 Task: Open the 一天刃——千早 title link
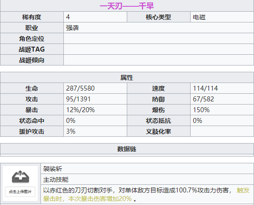[127, 6]
